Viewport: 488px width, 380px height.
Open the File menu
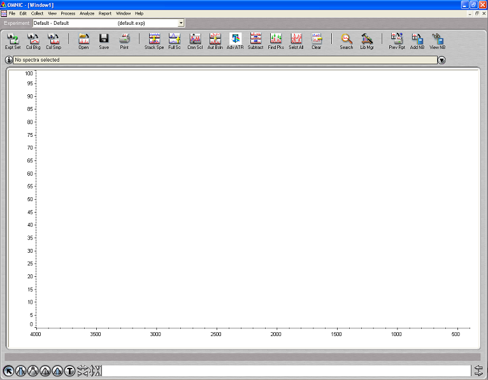(12, 13)
